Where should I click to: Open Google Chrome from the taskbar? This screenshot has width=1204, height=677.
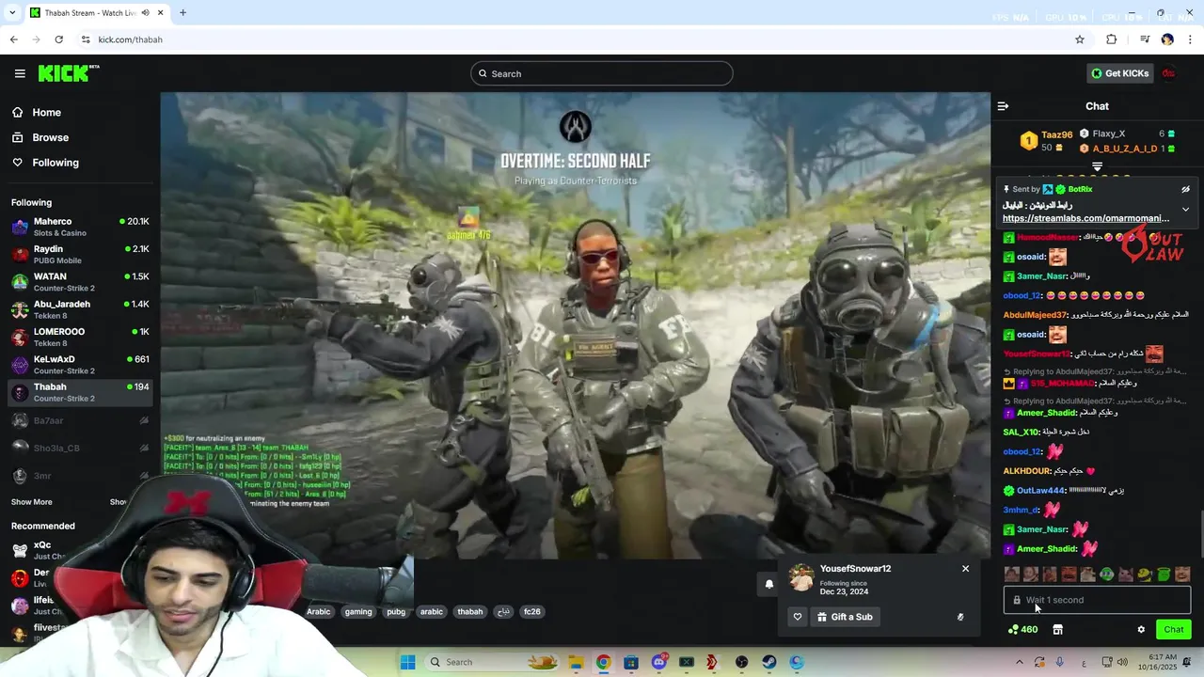pos(603,662)
